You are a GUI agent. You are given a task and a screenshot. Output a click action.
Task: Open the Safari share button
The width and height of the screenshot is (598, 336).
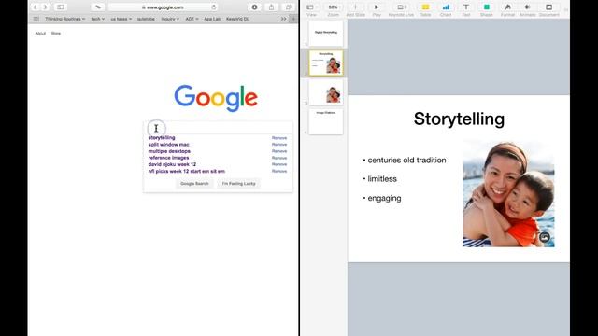pos(272,7)
